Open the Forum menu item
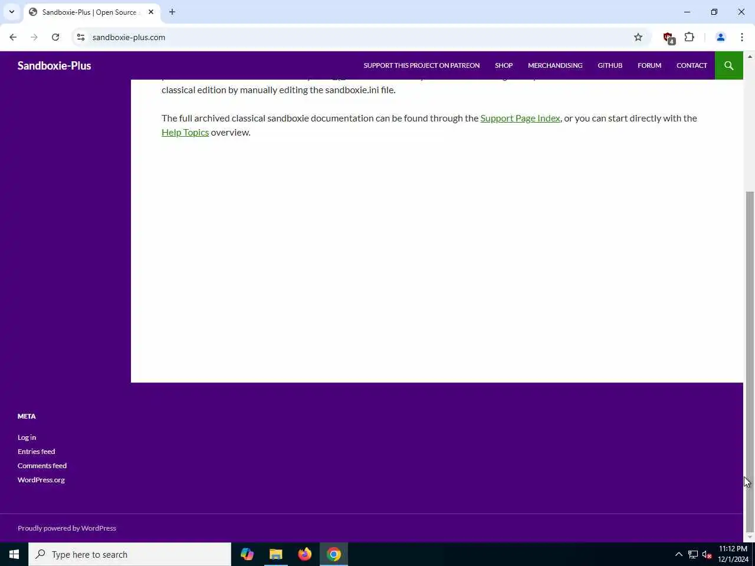755x566 pixels. 649,65
